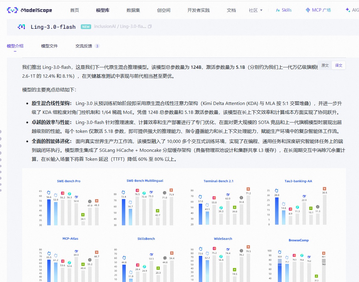Click the SWE-Bench Multilingual chart title

145,181
